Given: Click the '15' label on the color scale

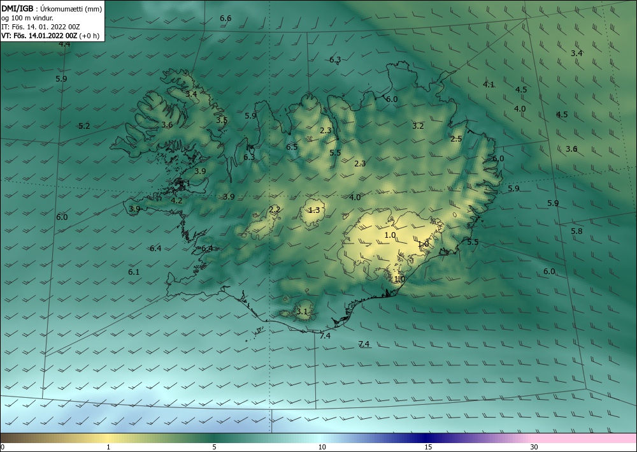Looking at the screenshot, I should coord(428,448).
